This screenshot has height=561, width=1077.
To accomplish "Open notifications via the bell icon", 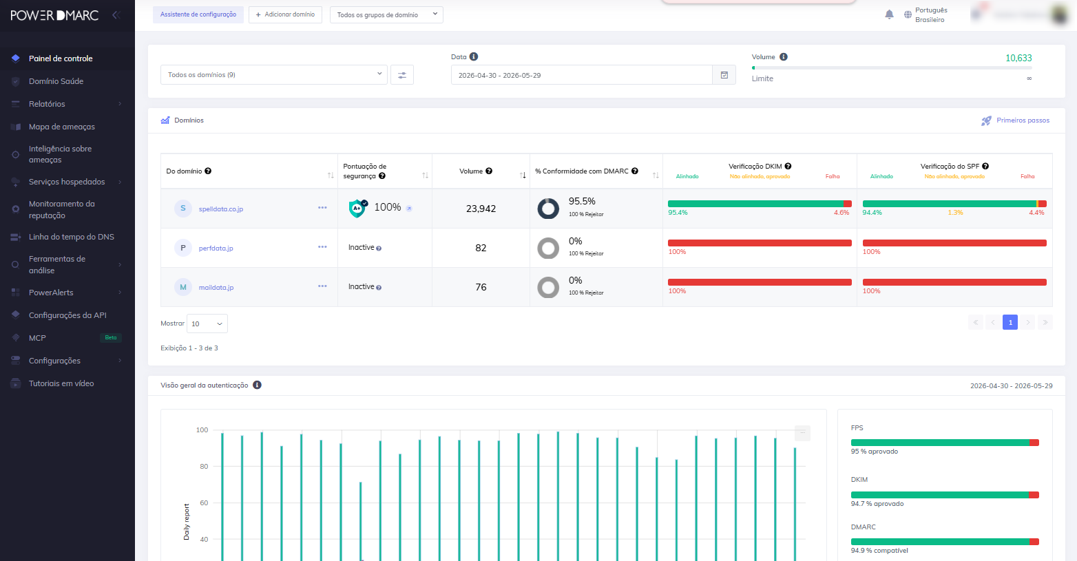I will (889, 14).
